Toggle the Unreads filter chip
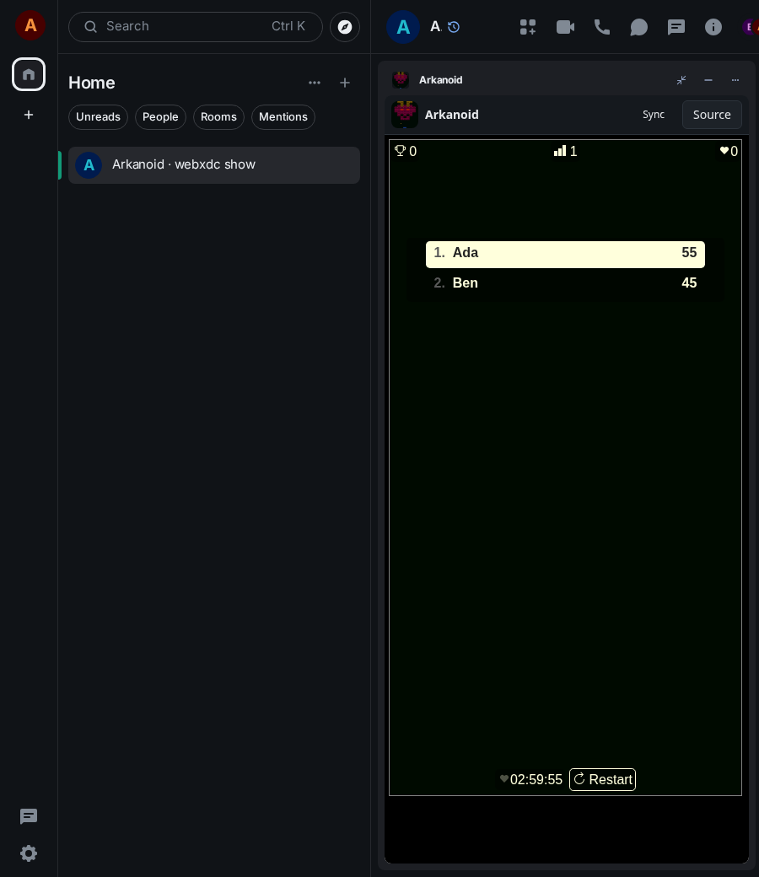This screenshot has width=759, height=877. [x=98, y=117]
